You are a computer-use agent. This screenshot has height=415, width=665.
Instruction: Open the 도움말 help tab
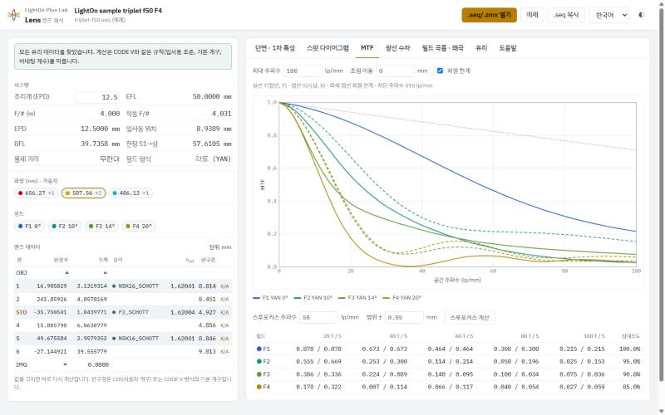click(x=507, y=48)
